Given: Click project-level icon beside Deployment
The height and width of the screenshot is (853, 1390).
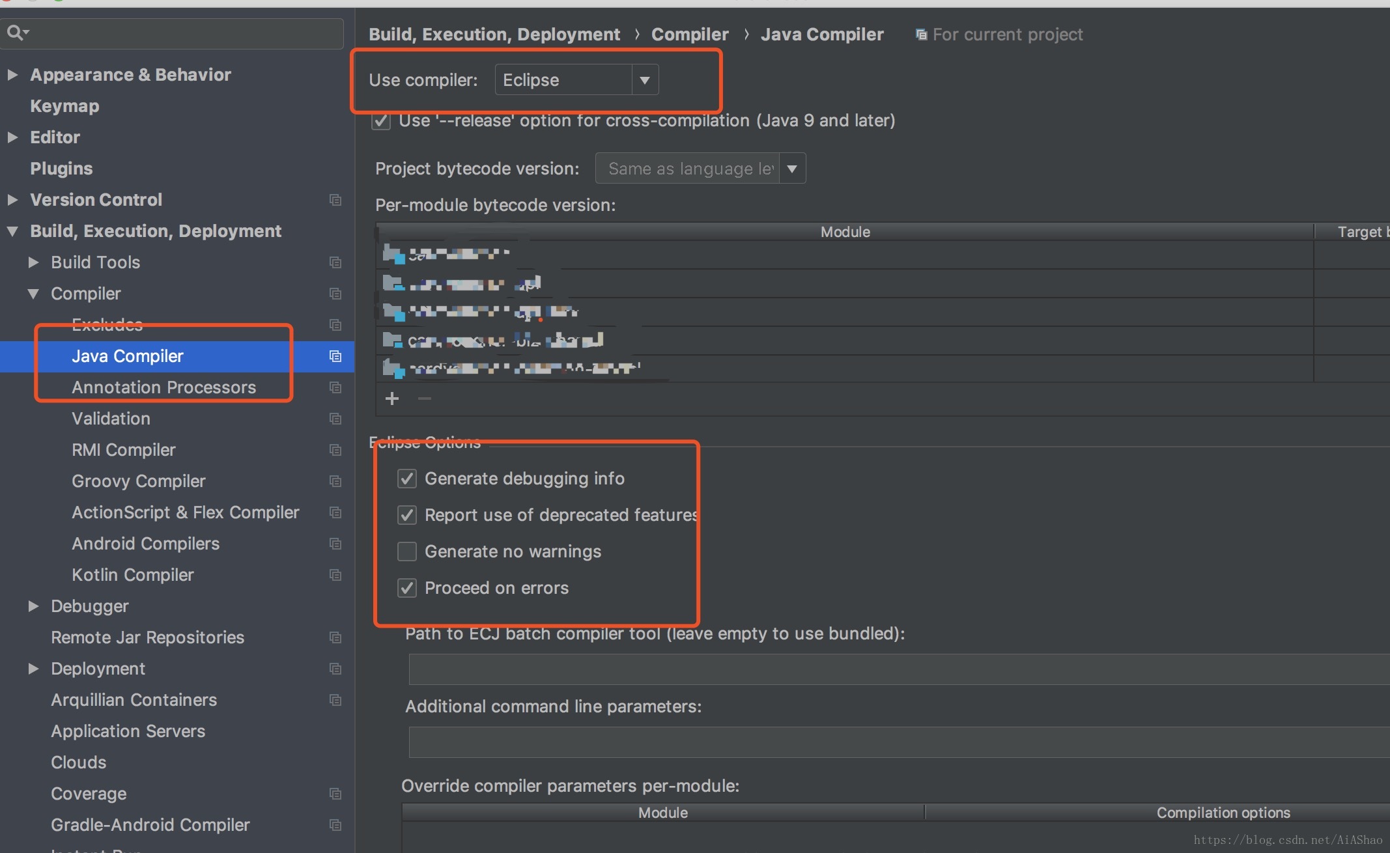Looking at the screenshot, I should click(335, 669).
